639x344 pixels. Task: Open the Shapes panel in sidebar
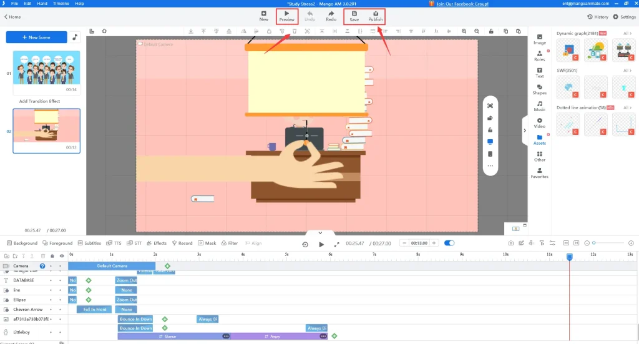(x=539, y=89)
